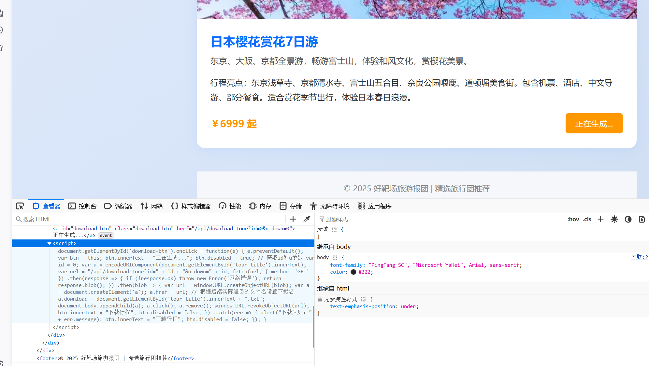Open the .cls class editor panel
This screenshot has height=366, width=649.
587,219
